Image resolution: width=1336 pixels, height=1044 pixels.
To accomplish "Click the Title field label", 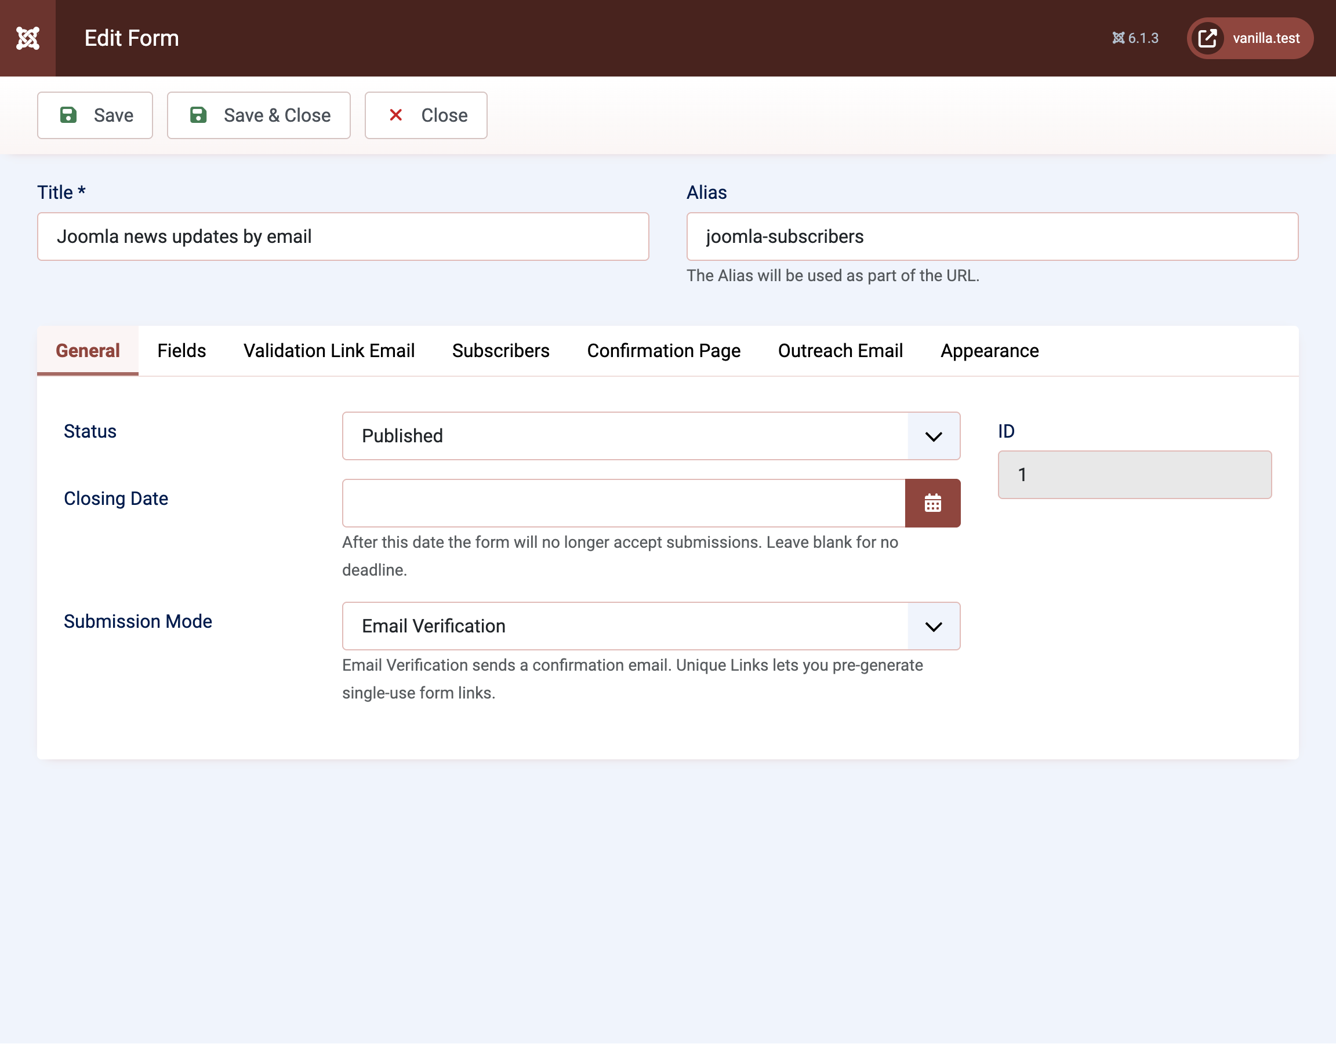I will [61, 192].
